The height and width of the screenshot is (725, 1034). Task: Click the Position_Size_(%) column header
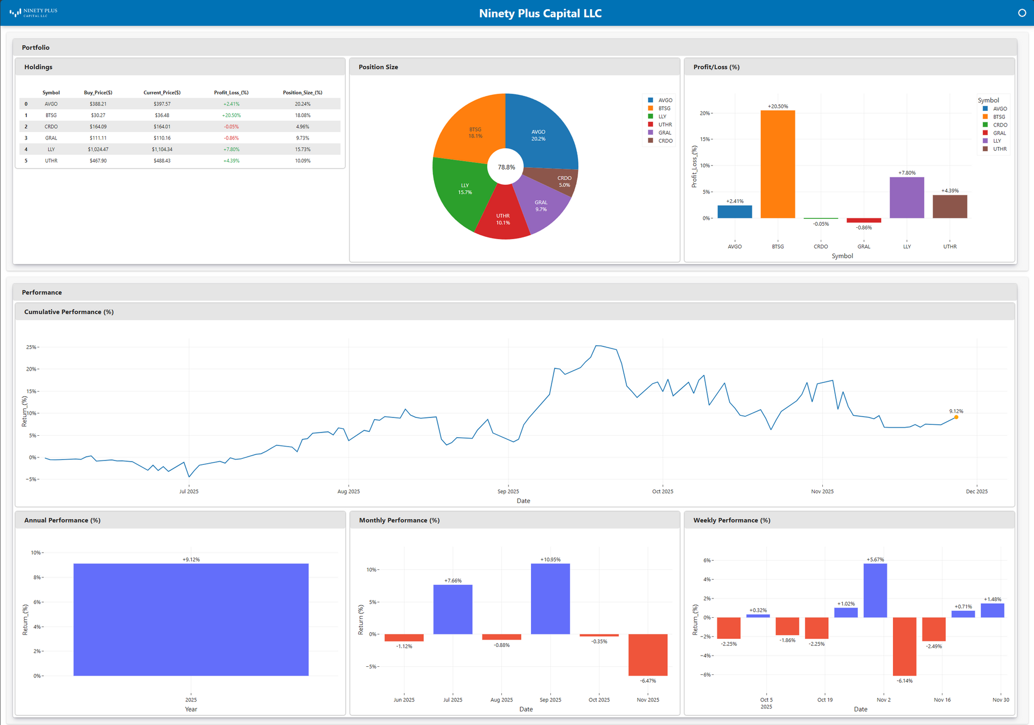[x=302, y=93]
